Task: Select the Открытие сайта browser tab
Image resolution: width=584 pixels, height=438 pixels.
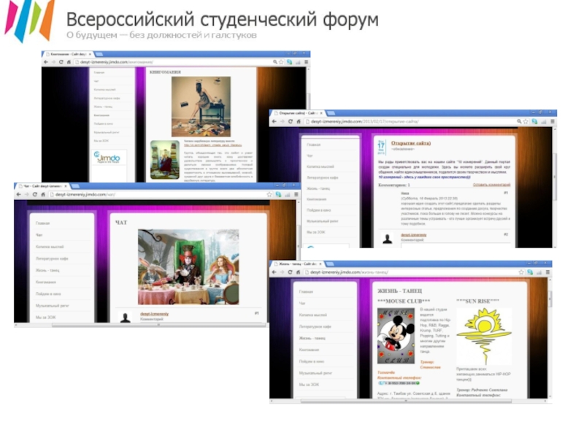Action: (x=299, y=113)
